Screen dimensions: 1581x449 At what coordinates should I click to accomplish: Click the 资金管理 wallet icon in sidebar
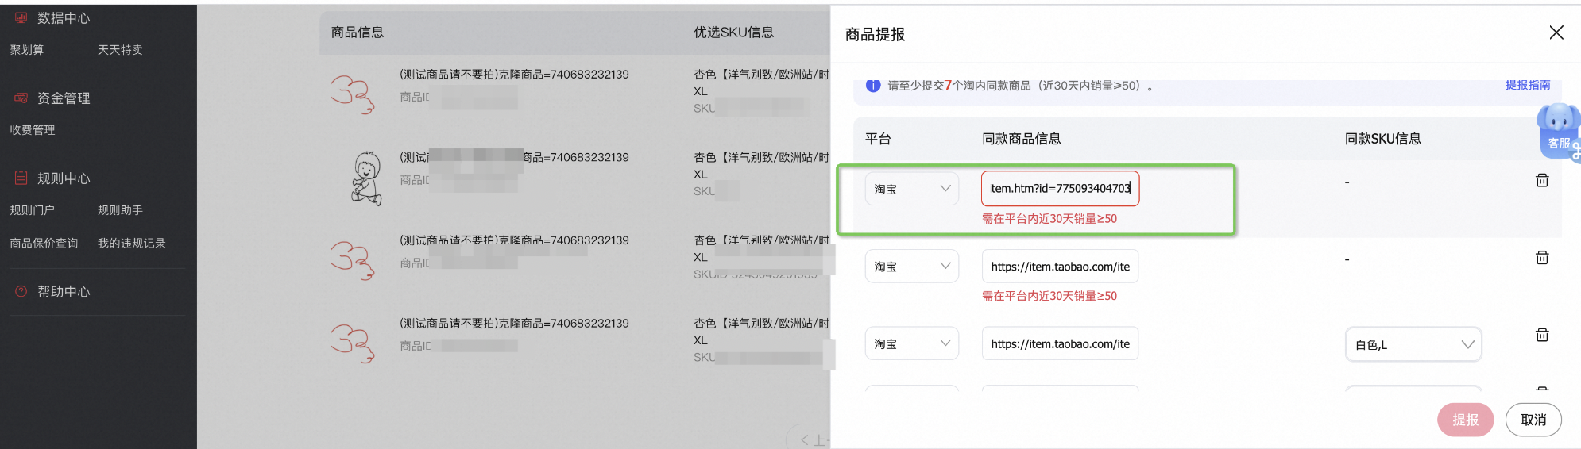21,98
